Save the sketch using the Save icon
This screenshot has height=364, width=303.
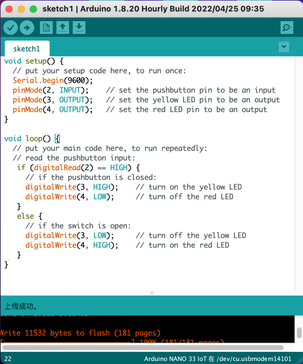[79, 27]
